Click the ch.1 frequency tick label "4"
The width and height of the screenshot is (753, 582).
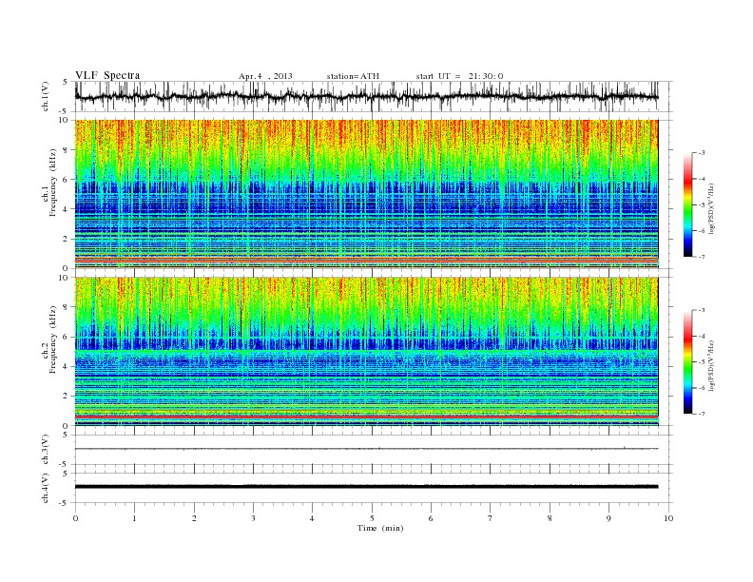(66, 209)
